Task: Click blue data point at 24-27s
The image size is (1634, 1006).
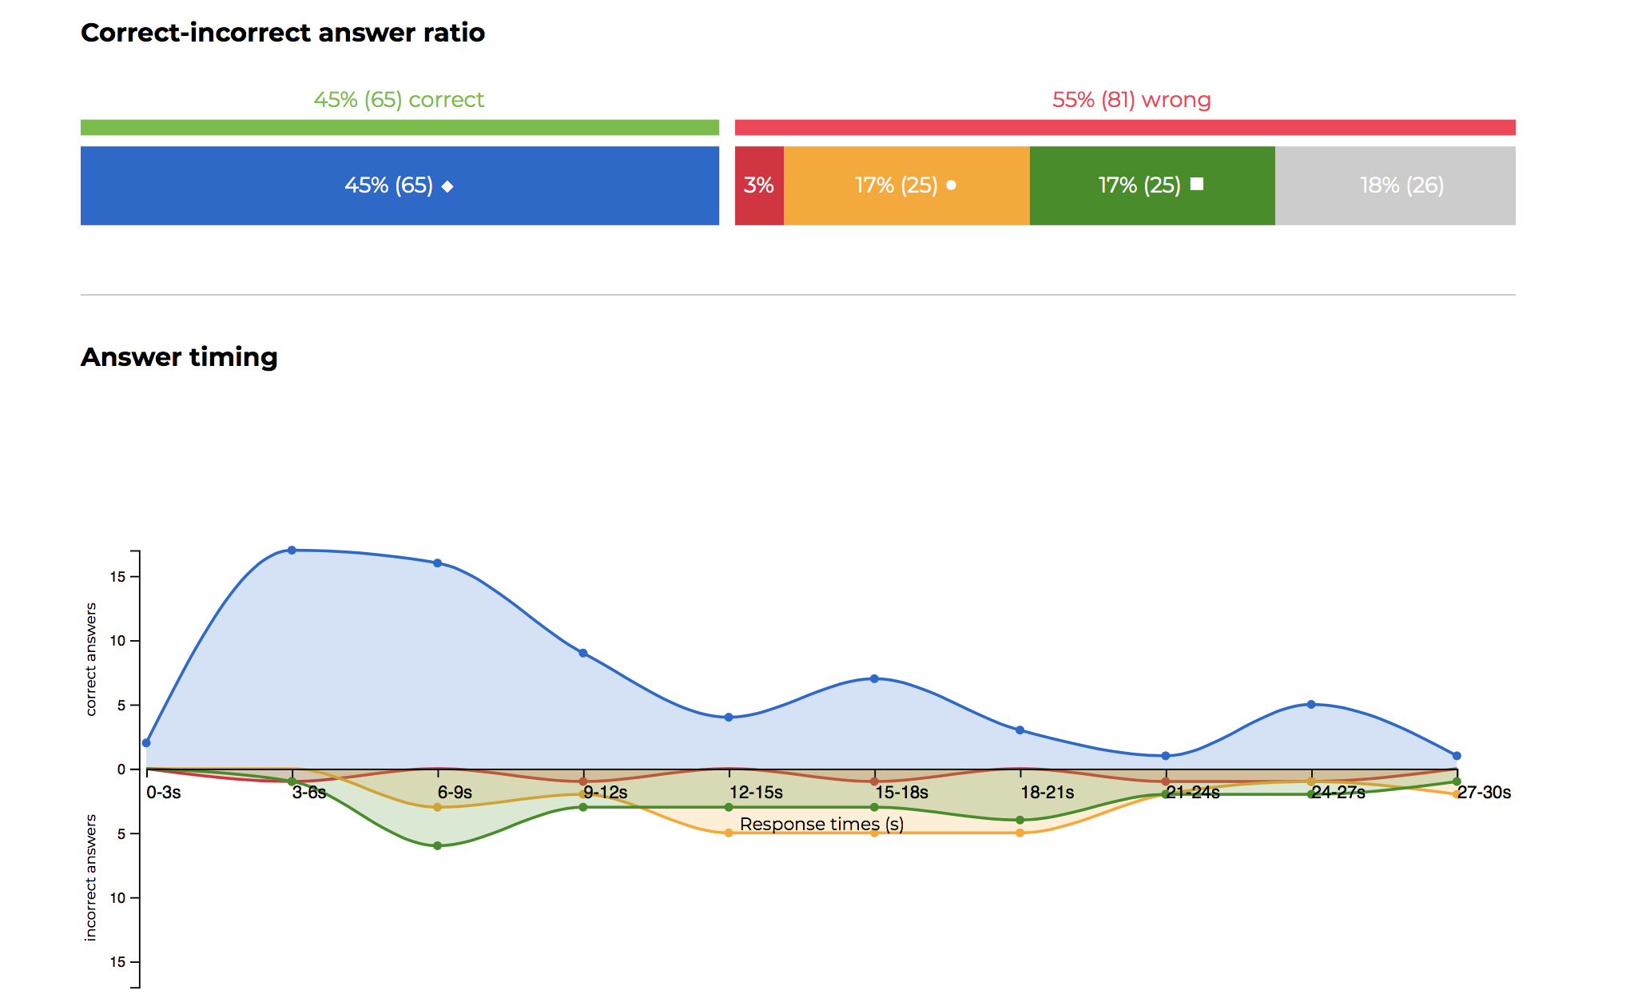Action: (1311, 704)
